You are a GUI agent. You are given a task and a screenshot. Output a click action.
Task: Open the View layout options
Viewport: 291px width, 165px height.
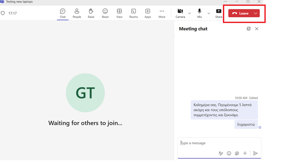(119, 13)
